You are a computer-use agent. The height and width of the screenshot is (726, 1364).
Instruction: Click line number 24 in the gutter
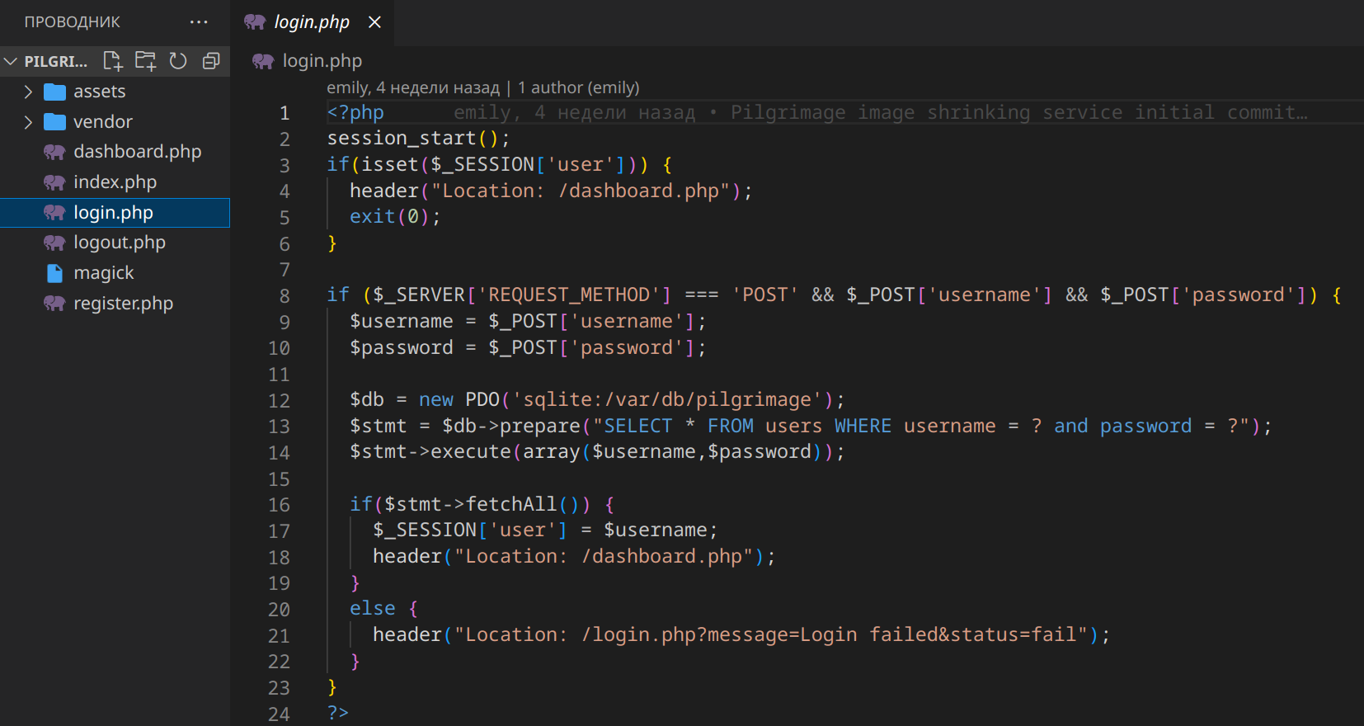pos(279,714)
